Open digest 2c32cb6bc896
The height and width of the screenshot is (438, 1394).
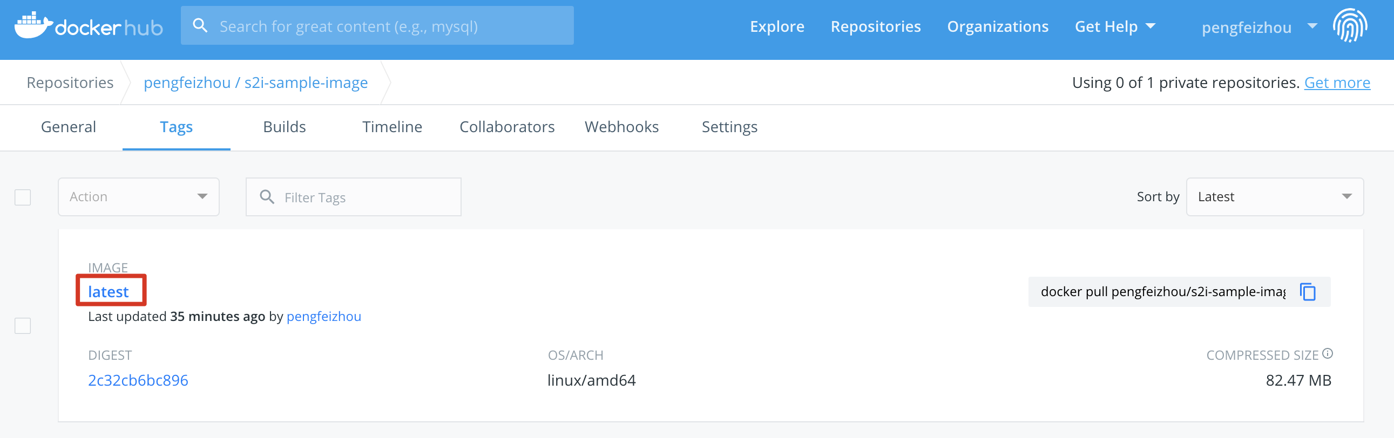138,380
